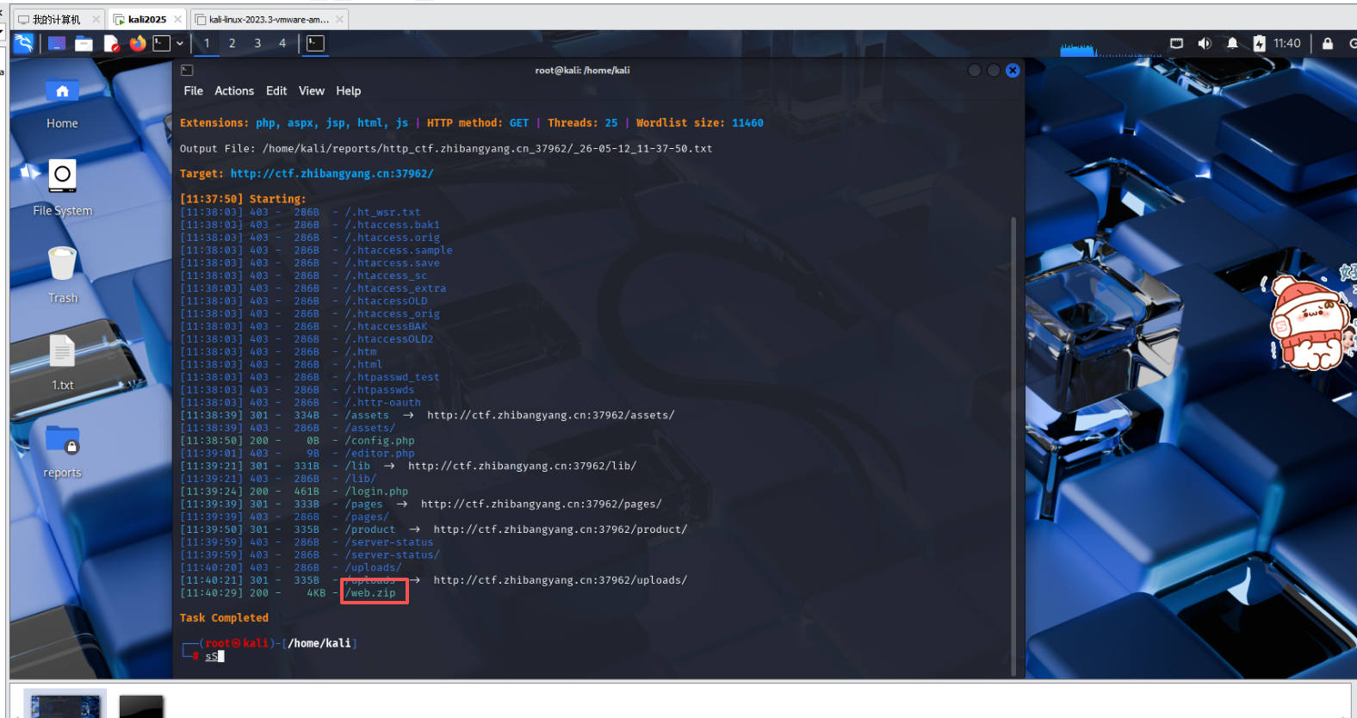Click the terminal vertical scrollbar
The width and height of the screenshot is (1357, 718).
(1013, 446)
